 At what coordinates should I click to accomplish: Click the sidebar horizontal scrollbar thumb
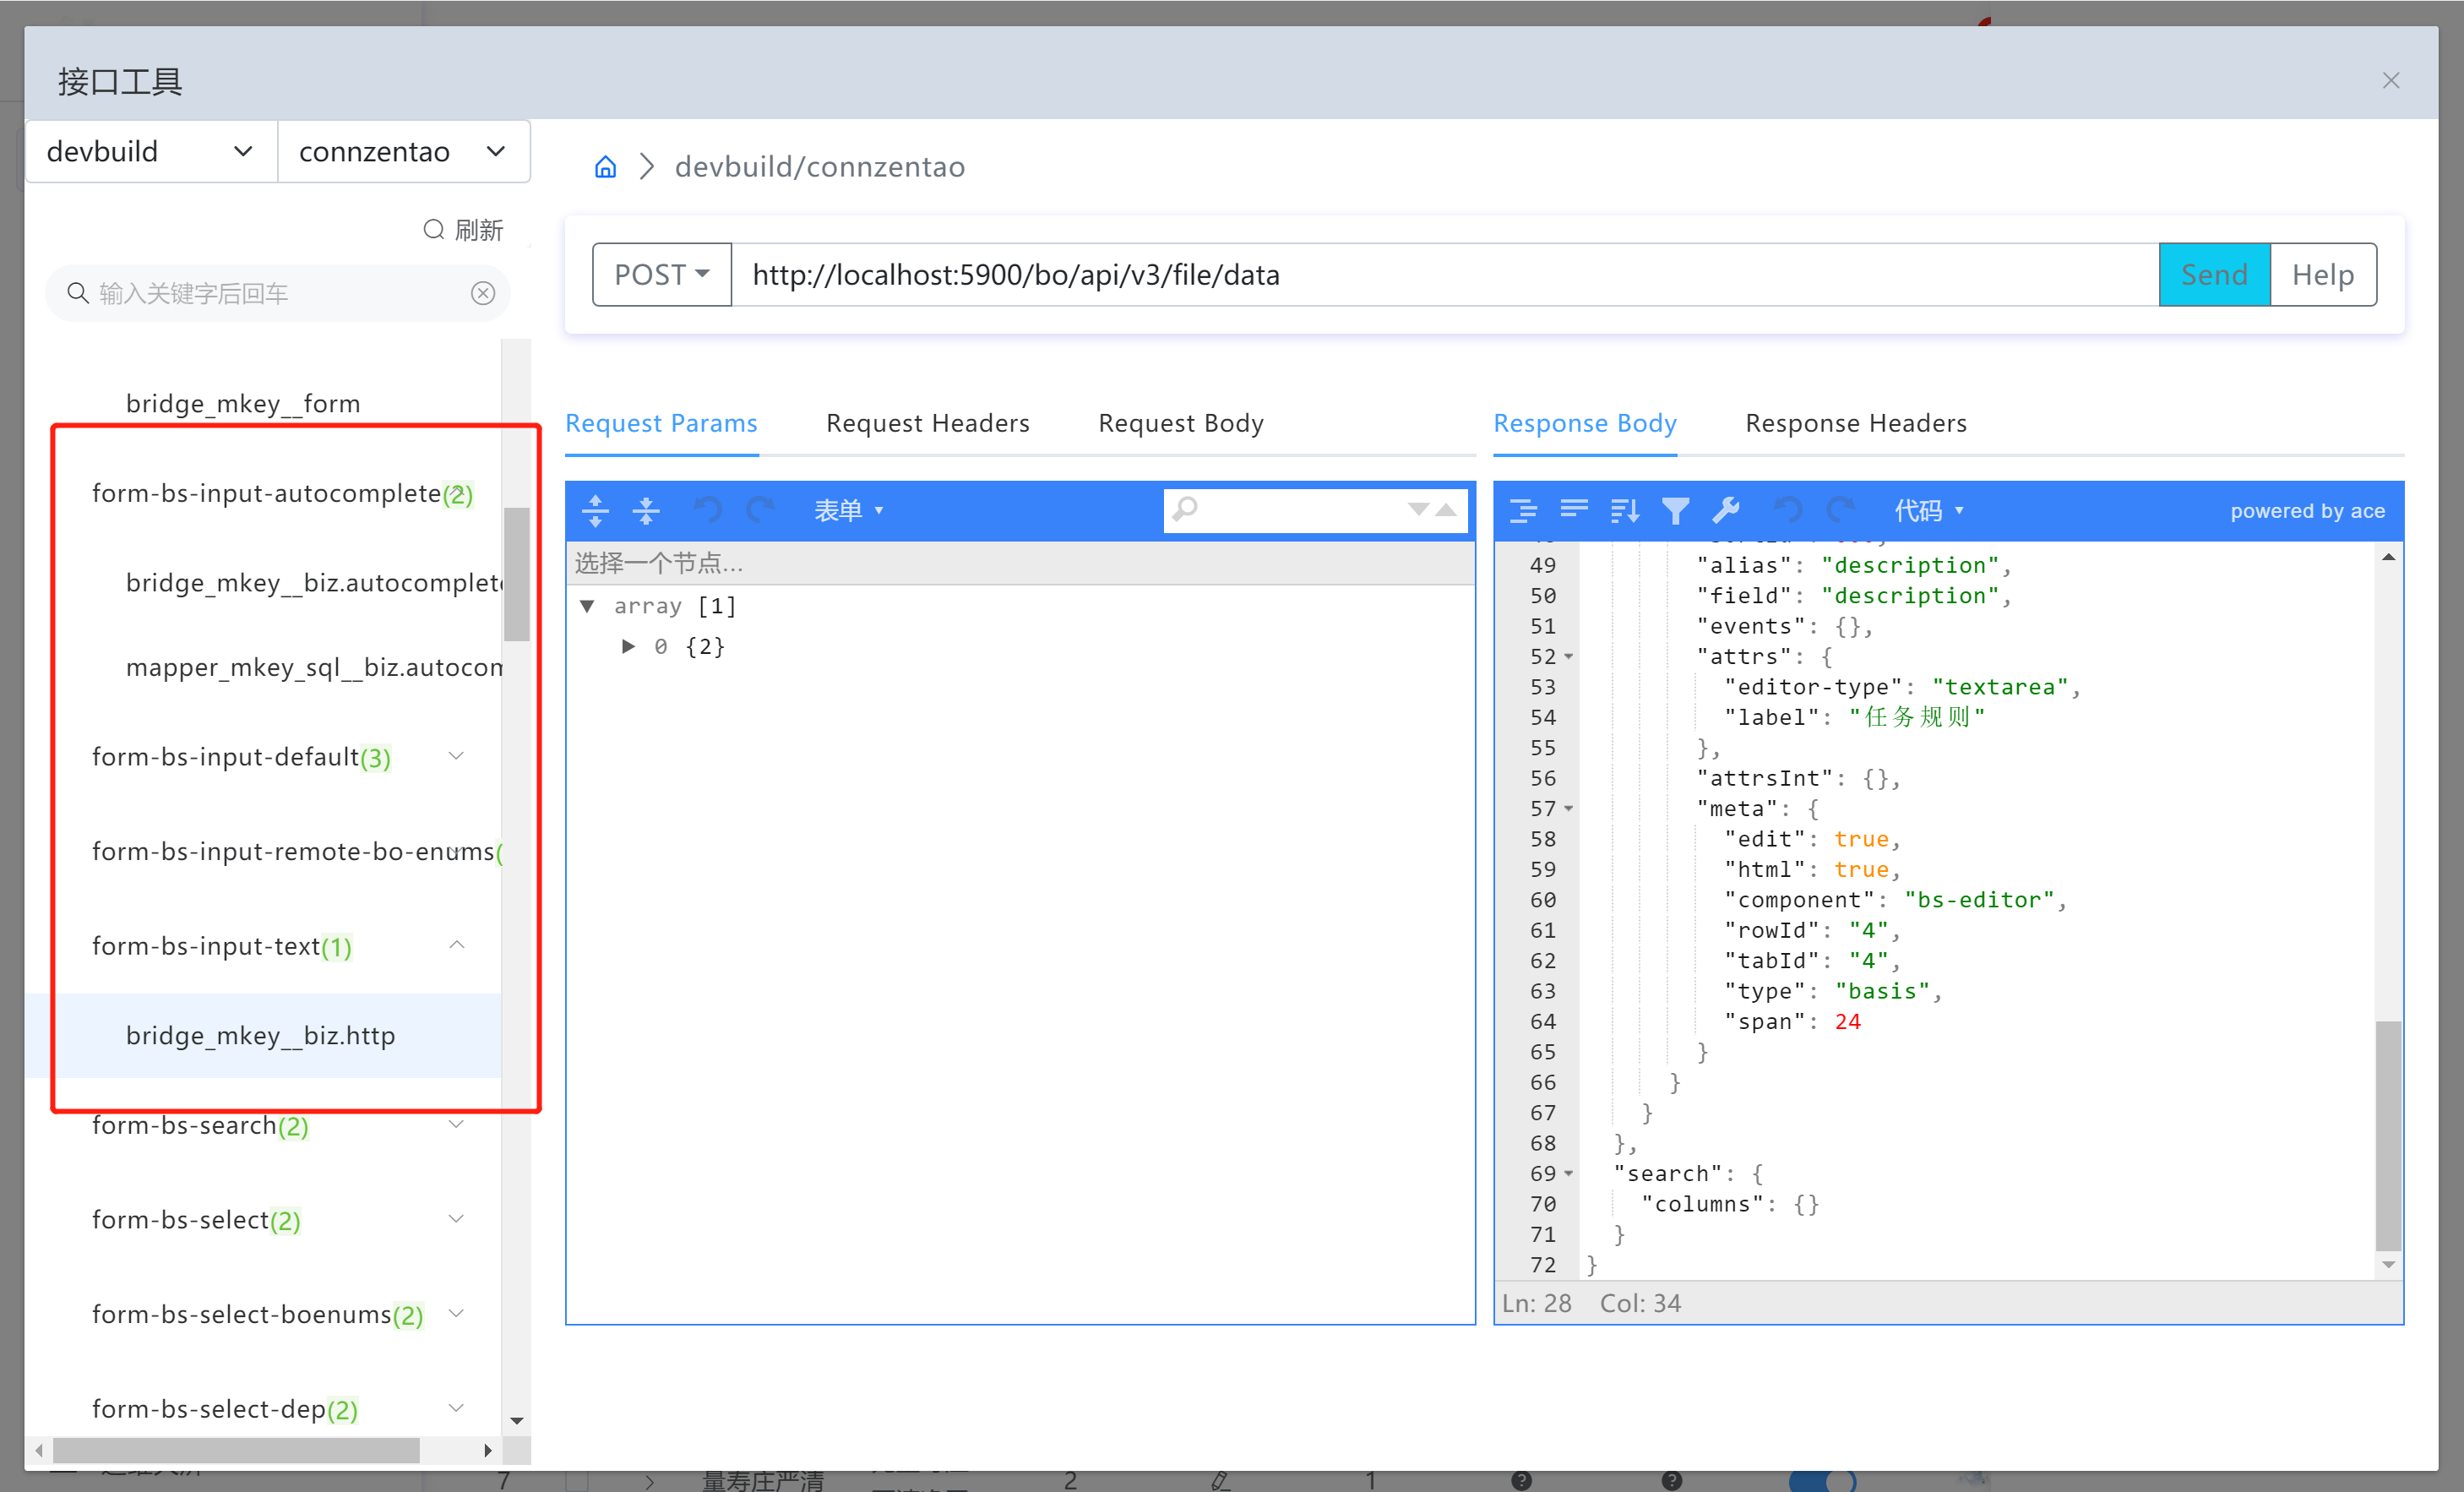[236, 1450]
